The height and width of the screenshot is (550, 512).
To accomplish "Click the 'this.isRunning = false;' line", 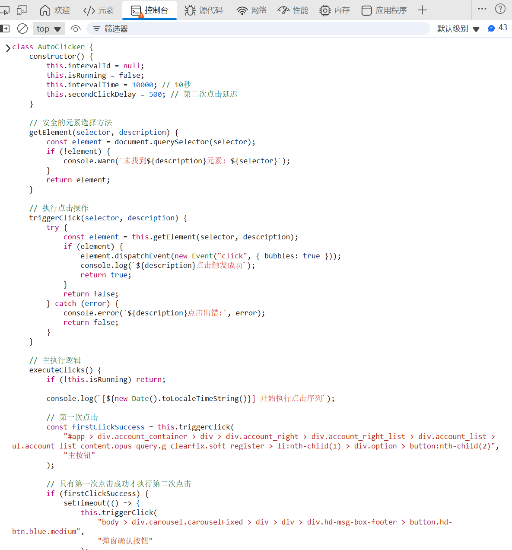I will [x=95, y=75].
